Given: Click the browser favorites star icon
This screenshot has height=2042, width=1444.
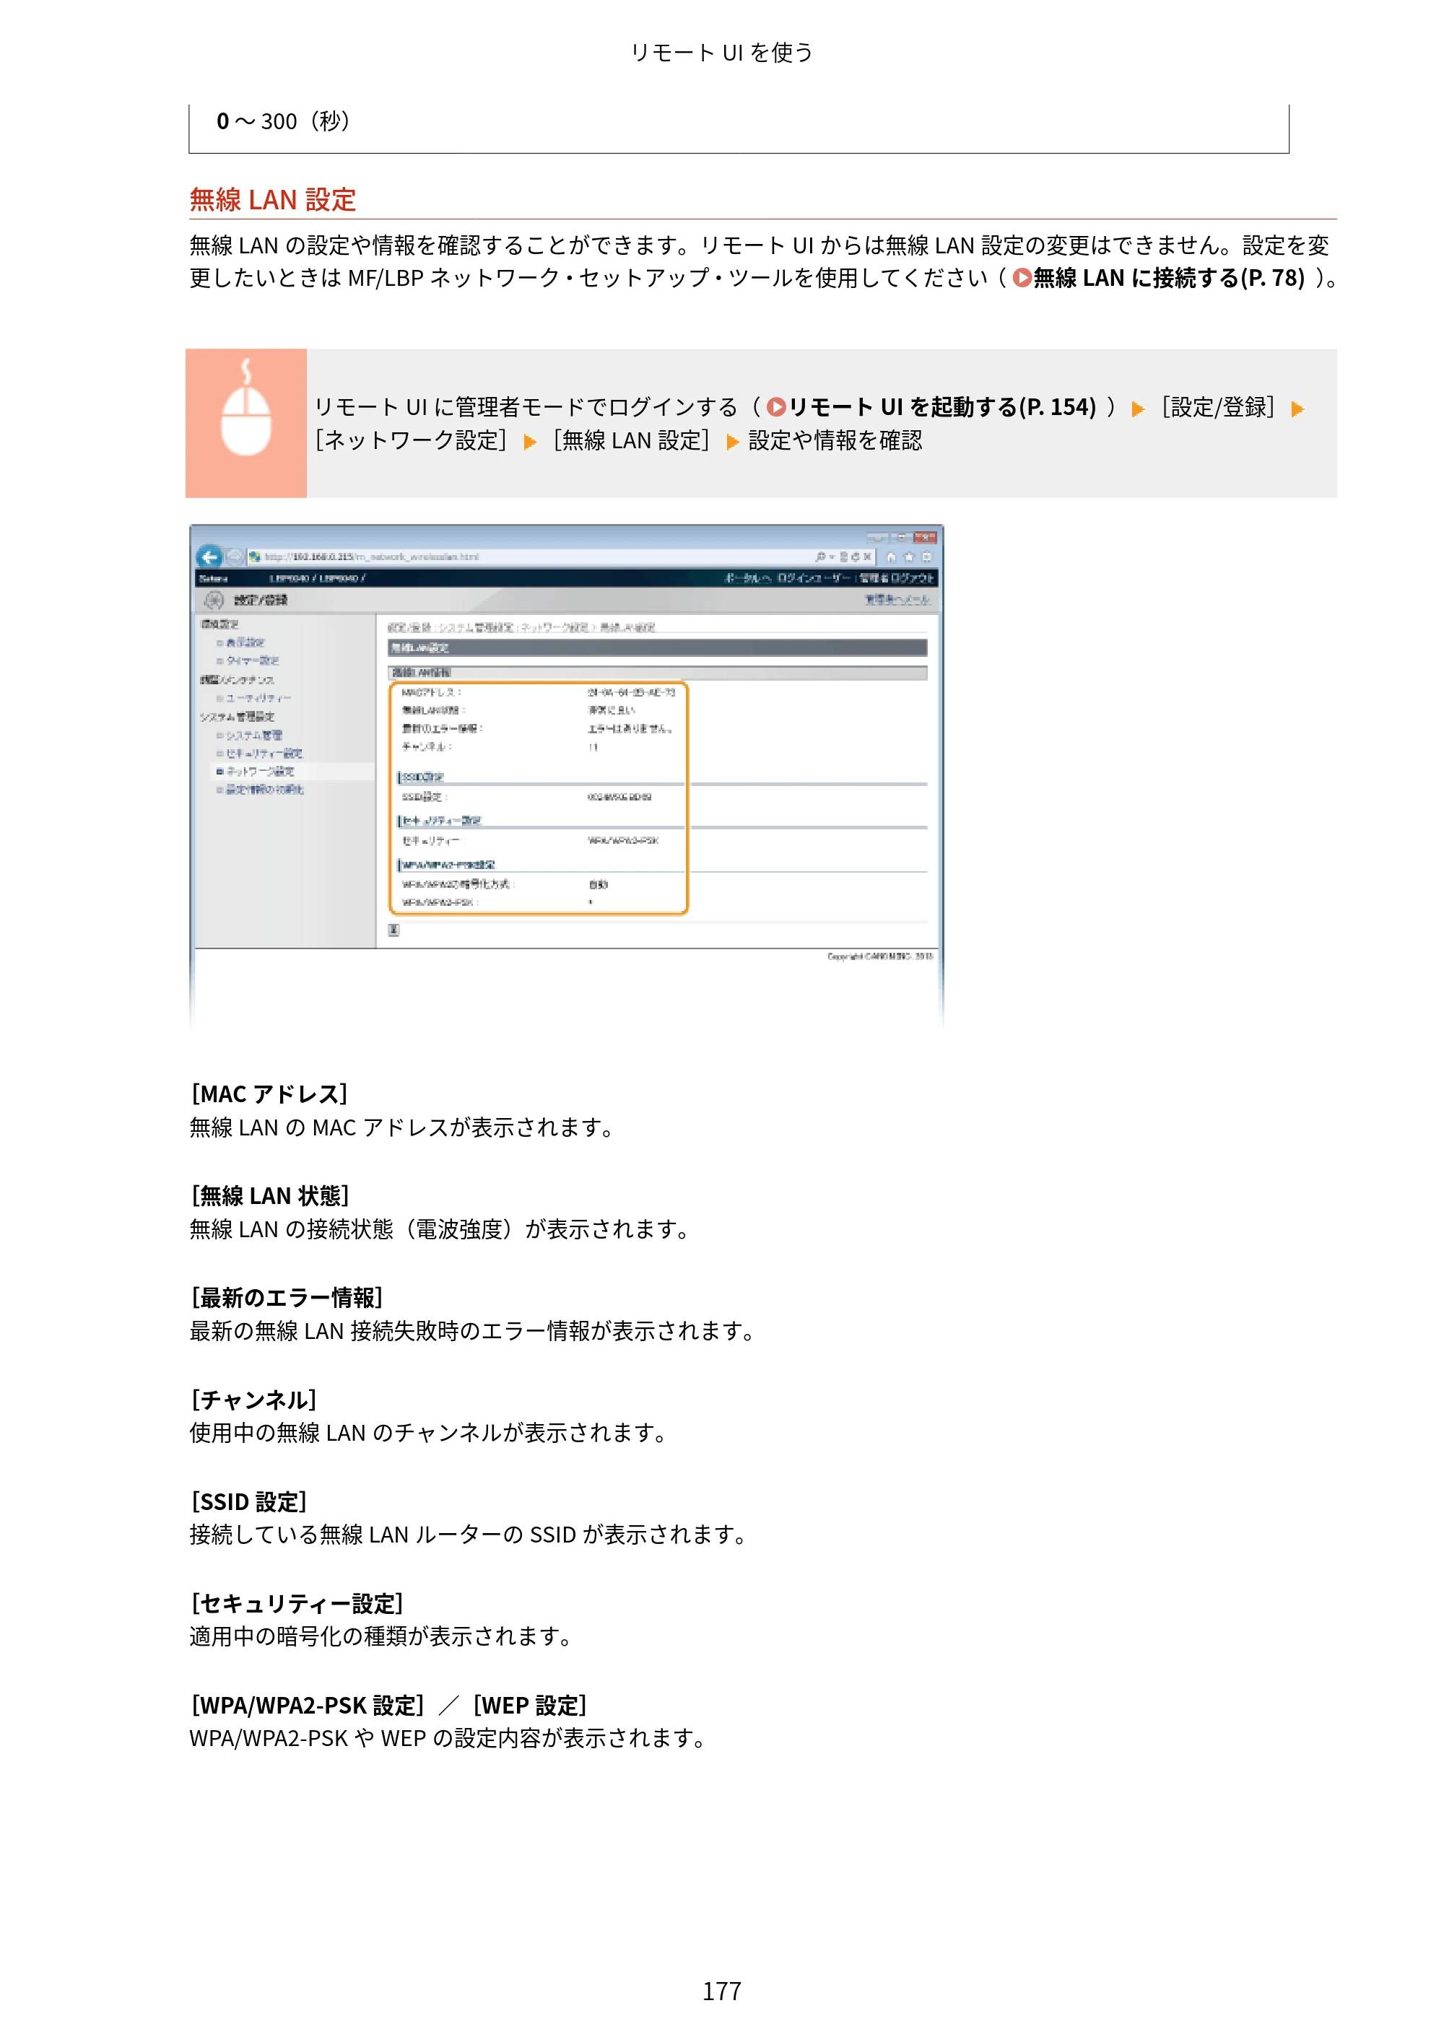Looking at the screenshot, I should 908,557.
